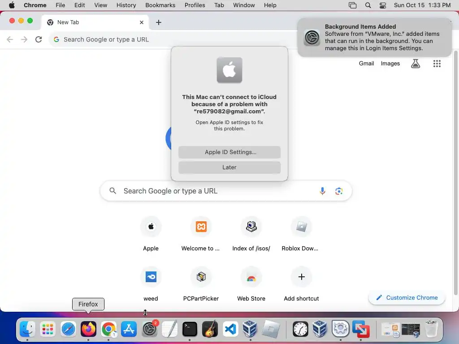
Task: Launch GarageBand guitar icon
Action: click(x=210, y=329)
